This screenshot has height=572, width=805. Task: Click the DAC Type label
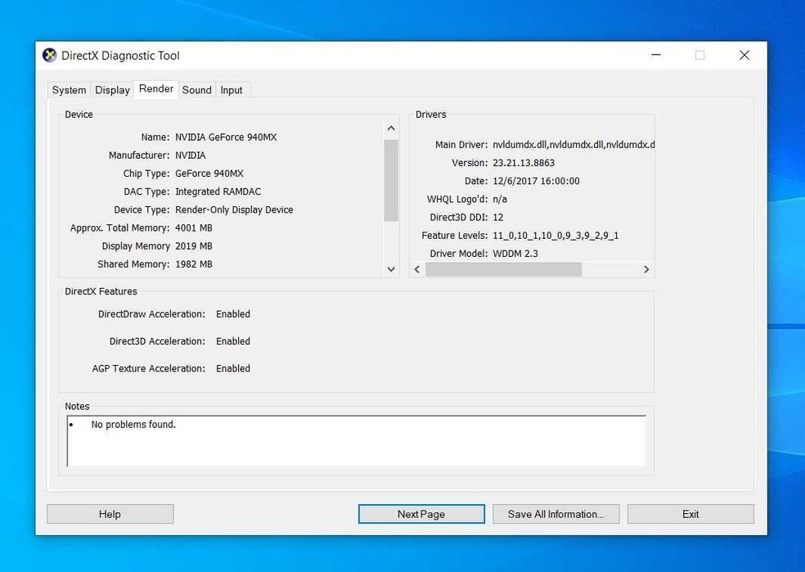[x=146, y=191]
